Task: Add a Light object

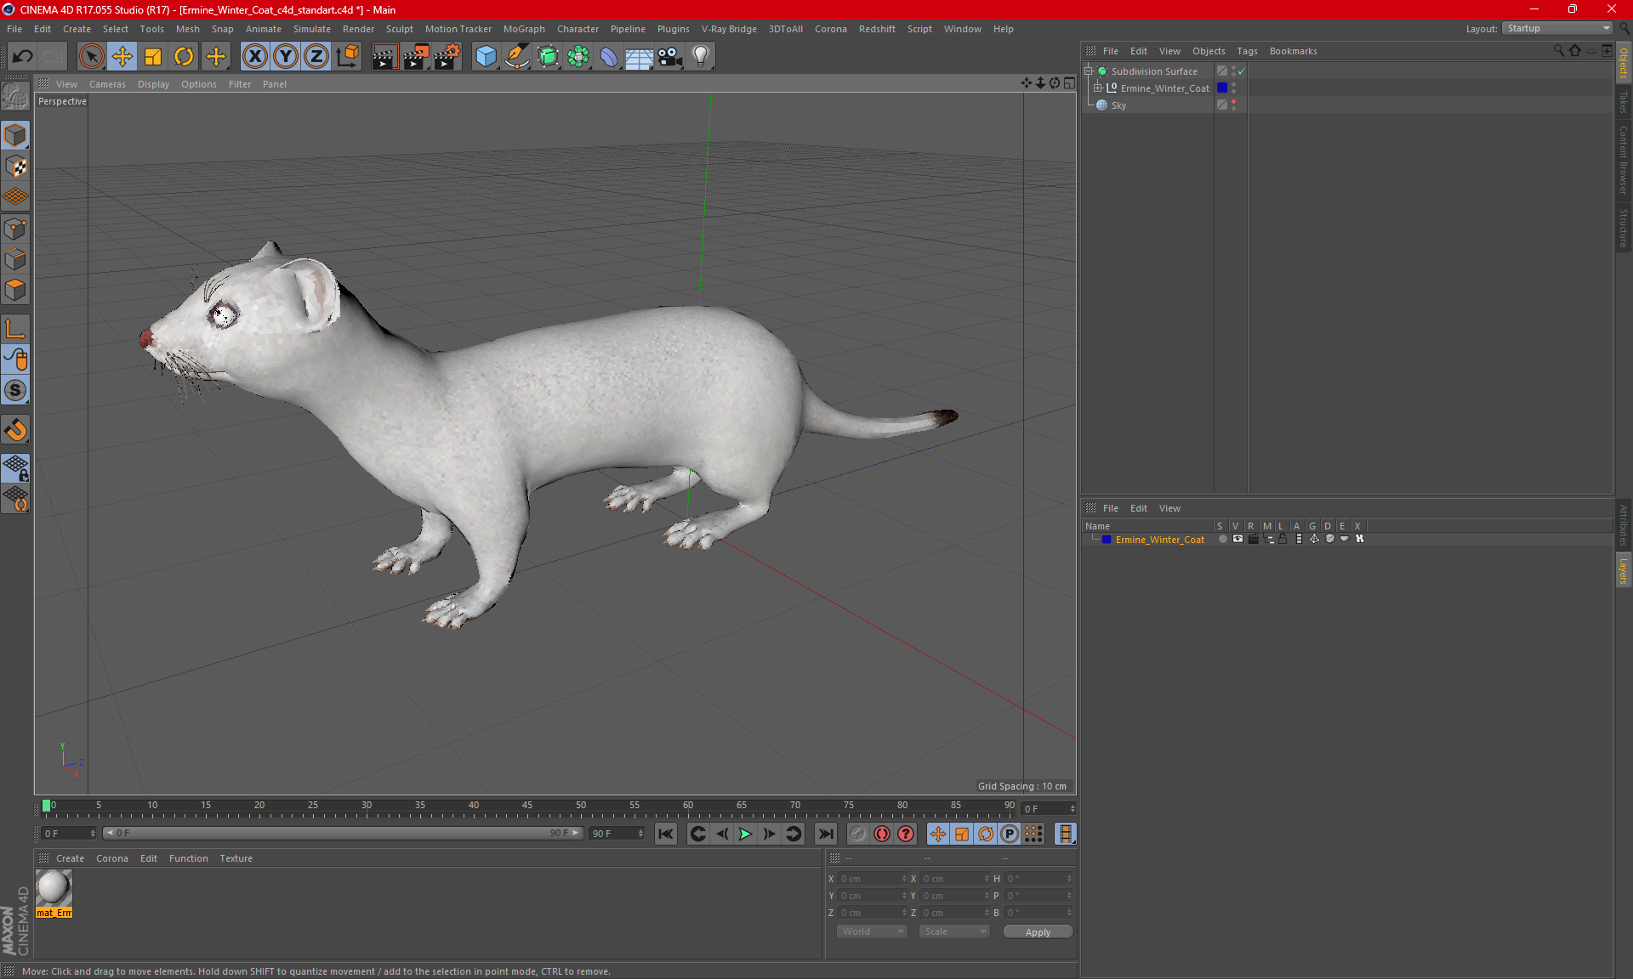Action: [701, 57]
